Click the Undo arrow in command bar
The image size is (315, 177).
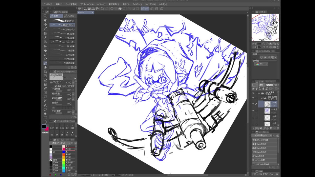(x=102, y=9)
